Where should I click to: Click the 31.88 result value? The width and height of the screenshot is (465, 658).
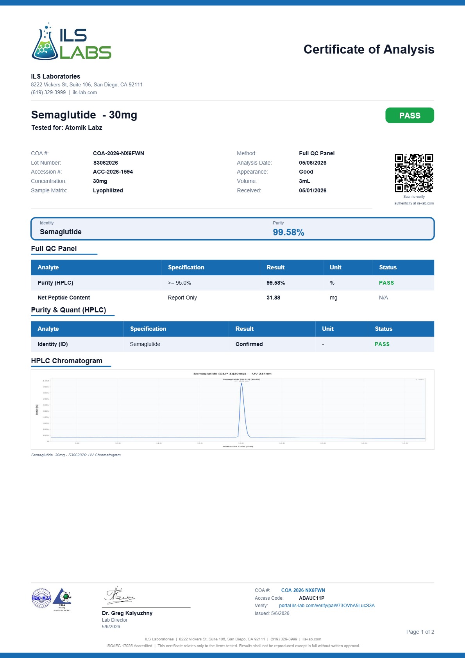click(273, 298)
